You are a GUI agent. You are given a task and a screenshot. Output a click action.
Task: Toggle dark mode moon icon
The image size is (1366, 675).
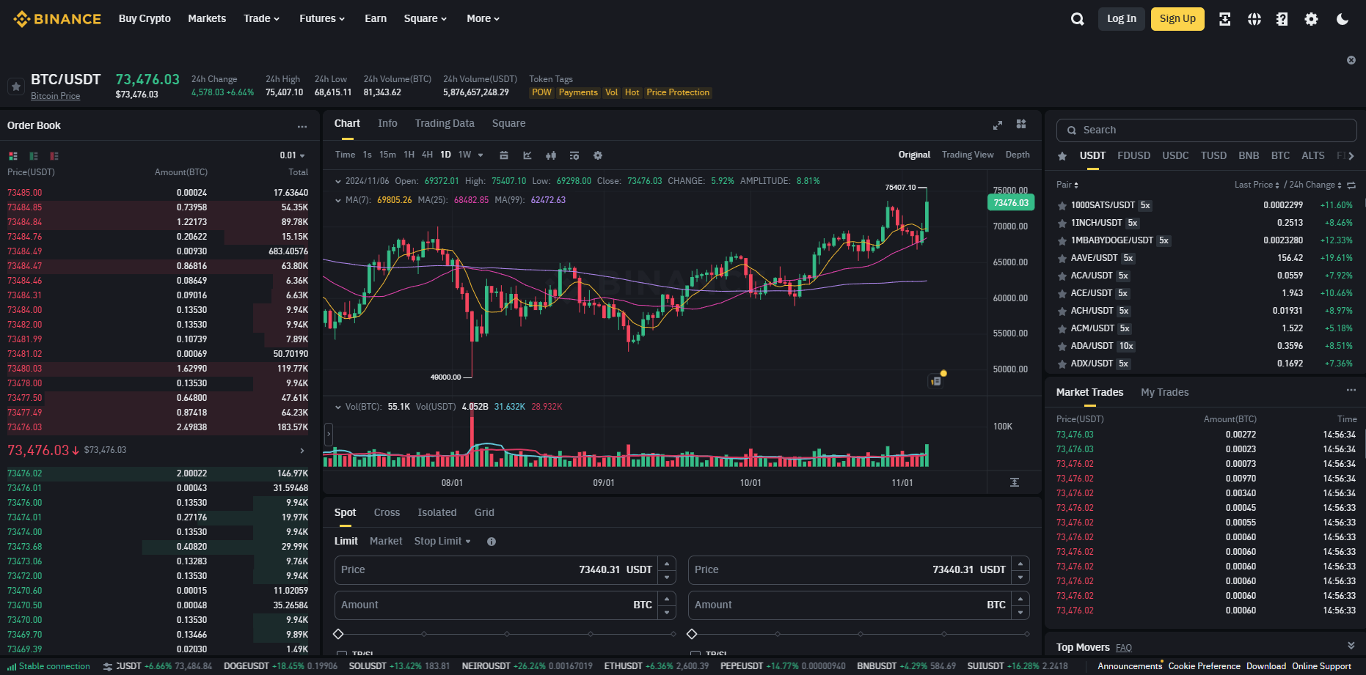click(x=1343, y=19)
